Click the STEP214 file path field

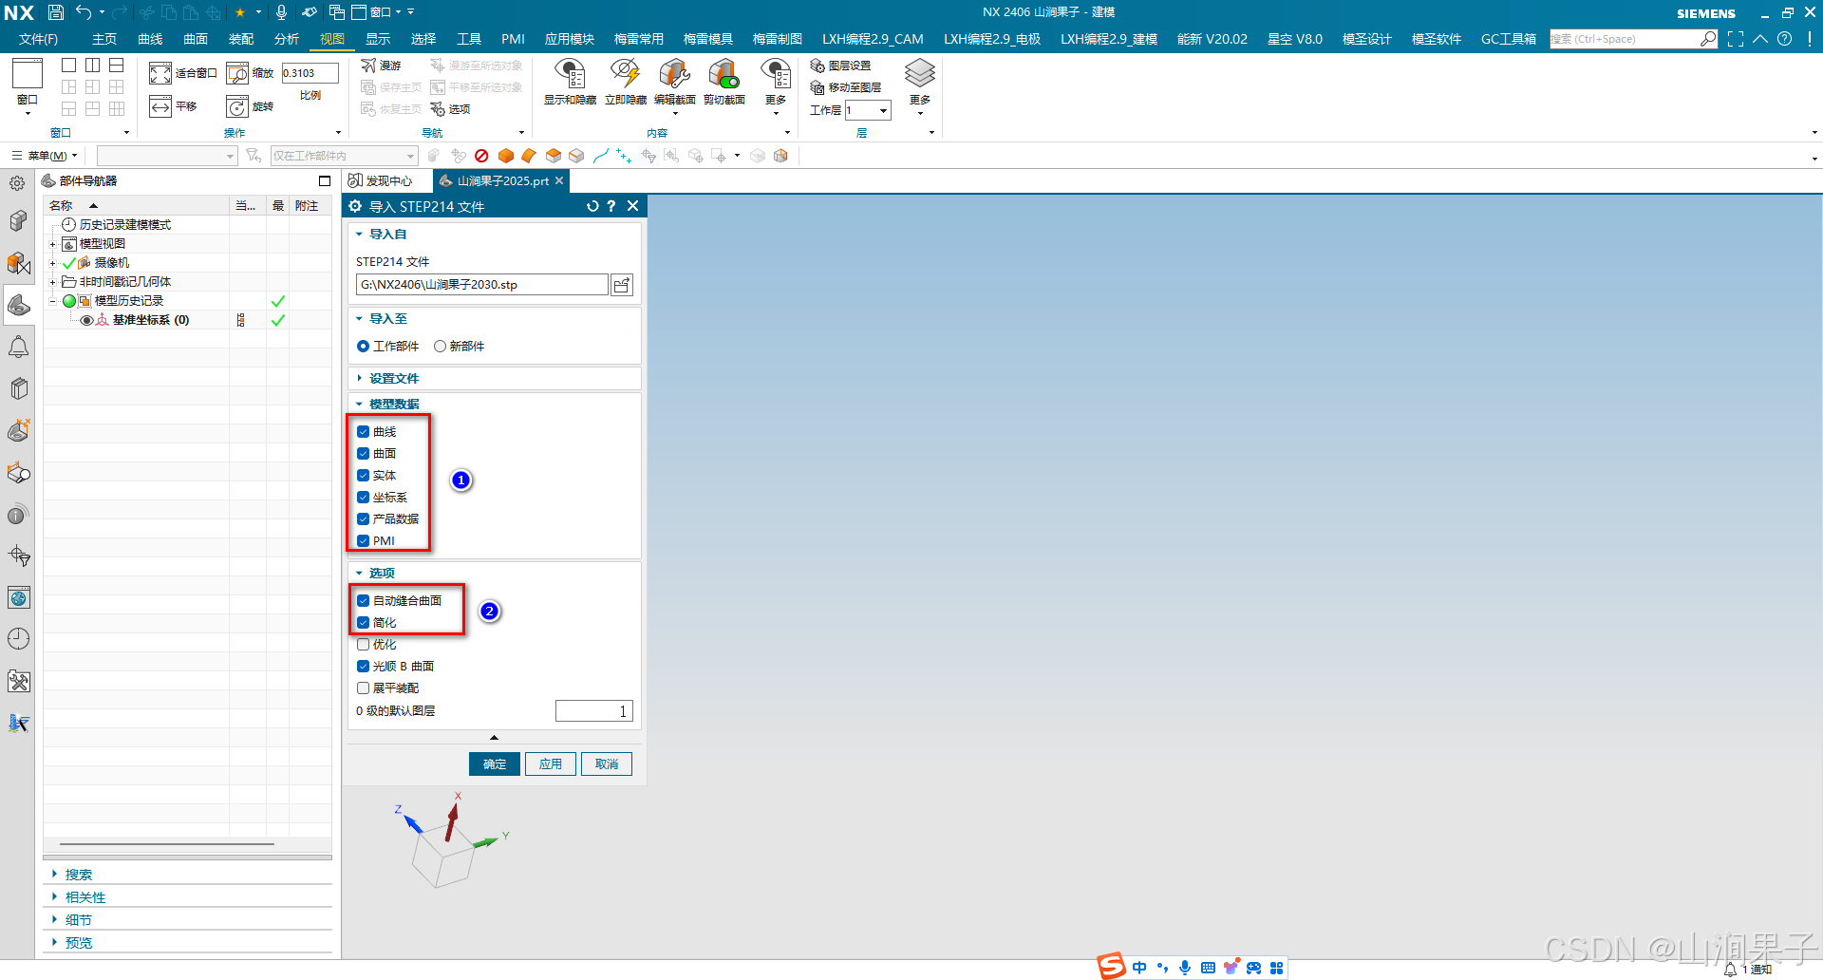click(482, 285)
